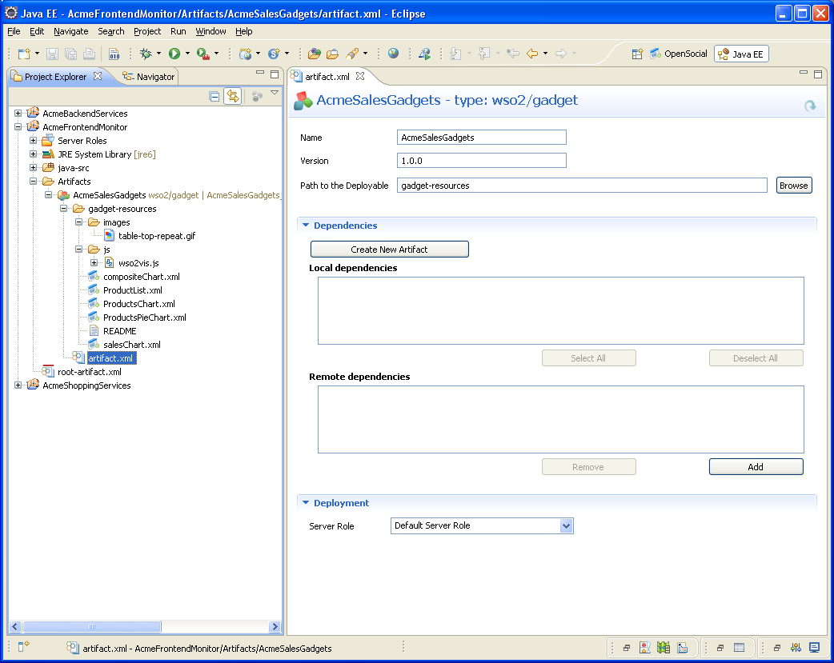
Task: Click the Remove button
Action: [x=589, y=467]
